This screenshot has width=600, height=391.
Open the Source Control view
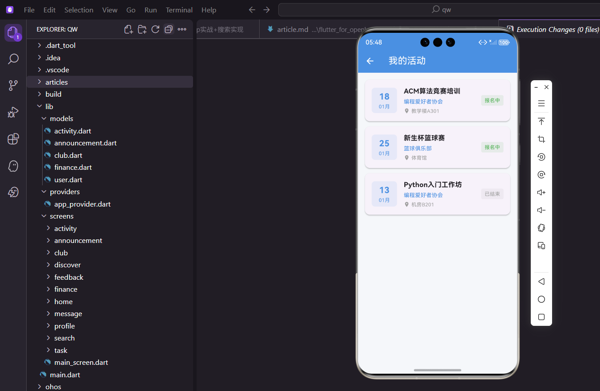click(x=13, y=85)
